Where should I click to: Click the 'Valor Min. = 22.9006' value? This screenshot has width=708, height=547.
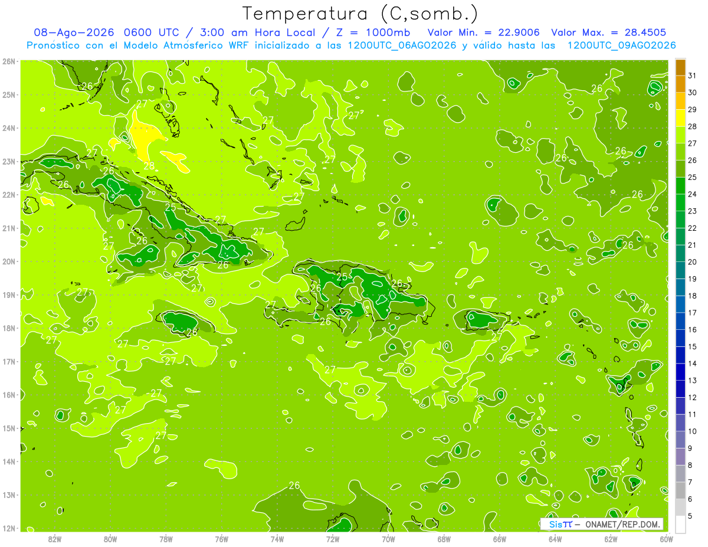(x=484, y=32)
